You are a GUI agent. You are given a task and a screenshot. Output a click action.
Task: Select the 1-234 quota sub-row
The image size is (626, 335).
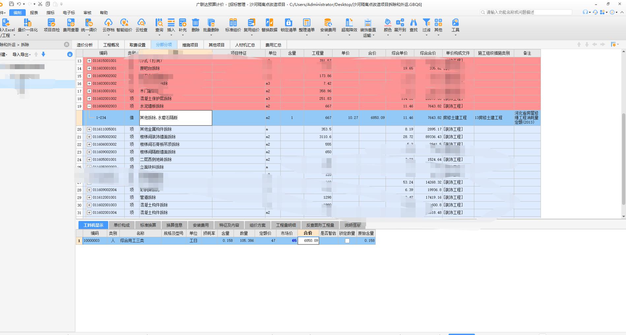[x=308, y=118]
